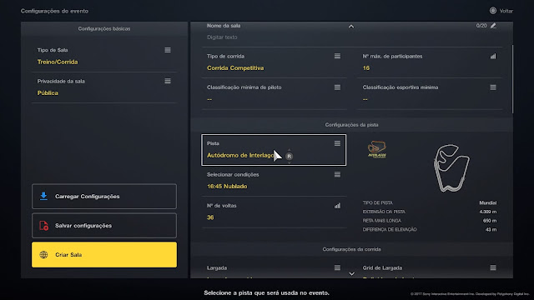534x300 pixels.
Task: Click the blue download icon on Carregar Configurações
Action: 43,197
